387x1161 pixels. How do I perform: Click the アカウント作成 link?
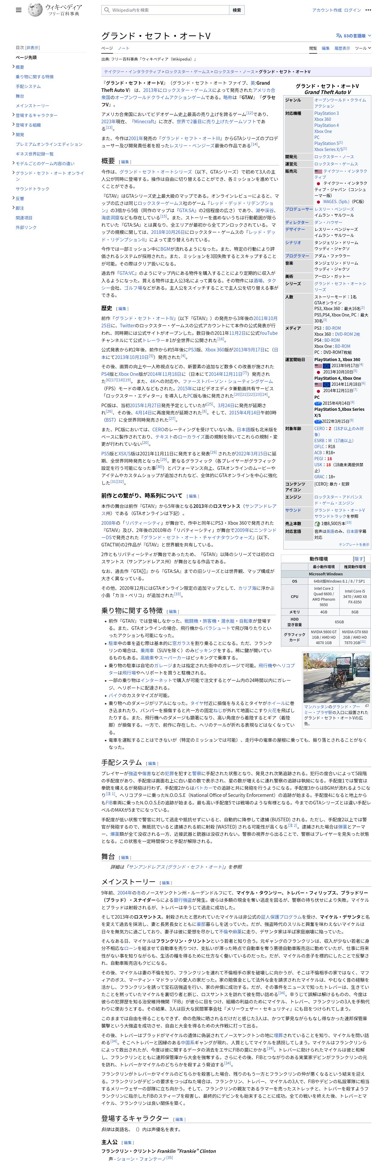pyautogui.click(x=327, y=10)
